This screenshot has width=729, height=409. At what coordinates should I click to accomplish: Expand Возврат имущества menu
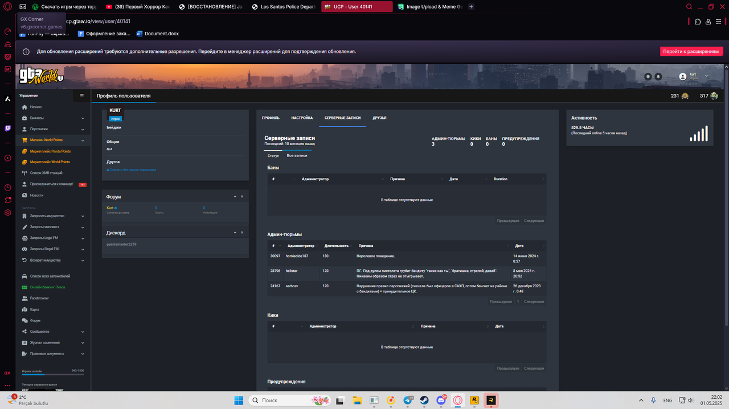53,260
